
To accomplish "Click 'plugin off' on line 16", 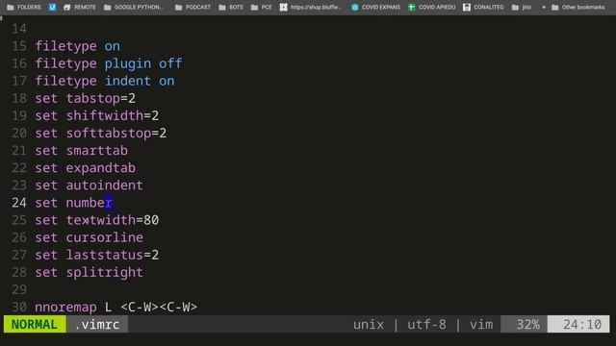I will [x=143, y=63].
